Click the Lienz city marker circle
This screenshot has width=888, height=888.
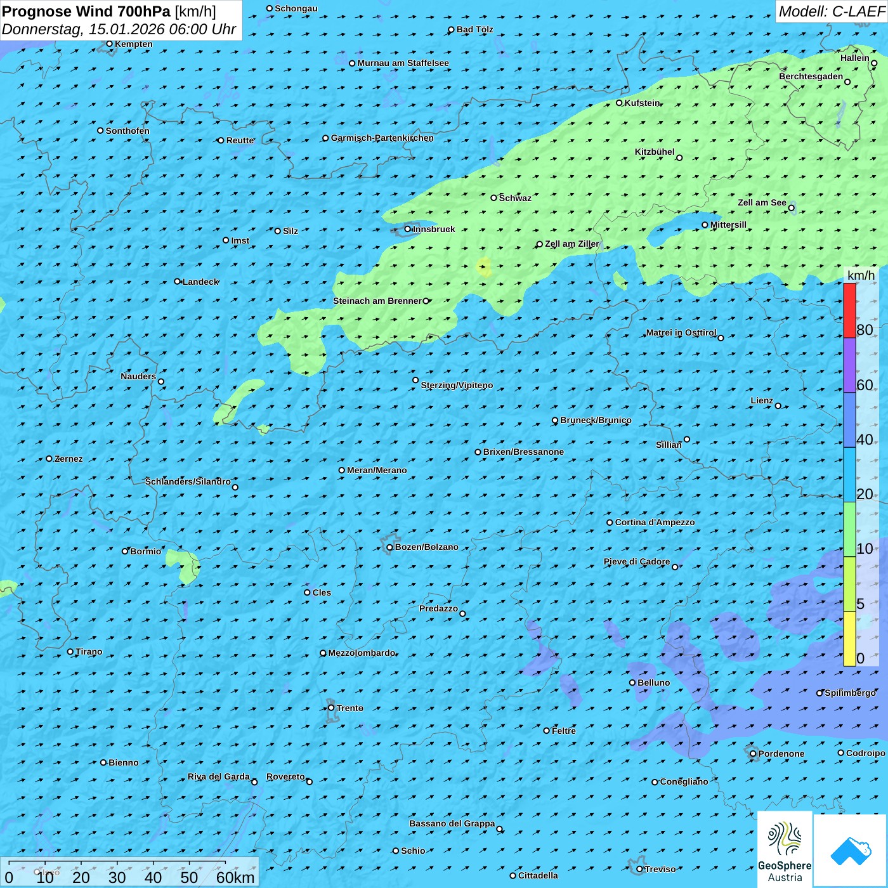point(778,406)
